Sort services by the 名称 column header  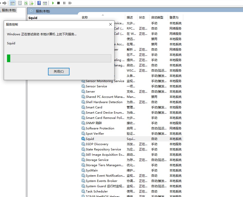point(85,18)
